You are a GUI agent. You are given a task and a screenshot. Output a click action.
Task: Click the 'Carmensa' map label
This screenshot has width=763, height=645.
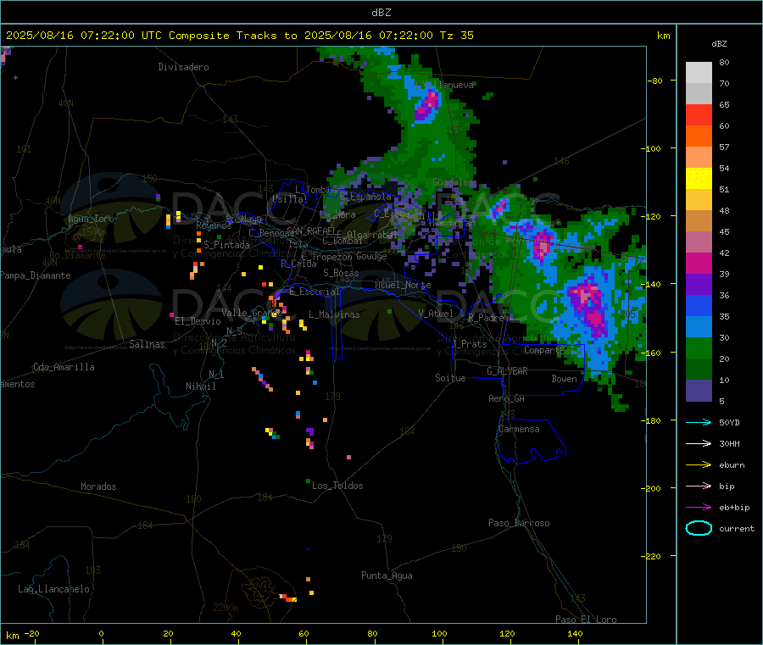pyautogui.click(x=519, y=429)
